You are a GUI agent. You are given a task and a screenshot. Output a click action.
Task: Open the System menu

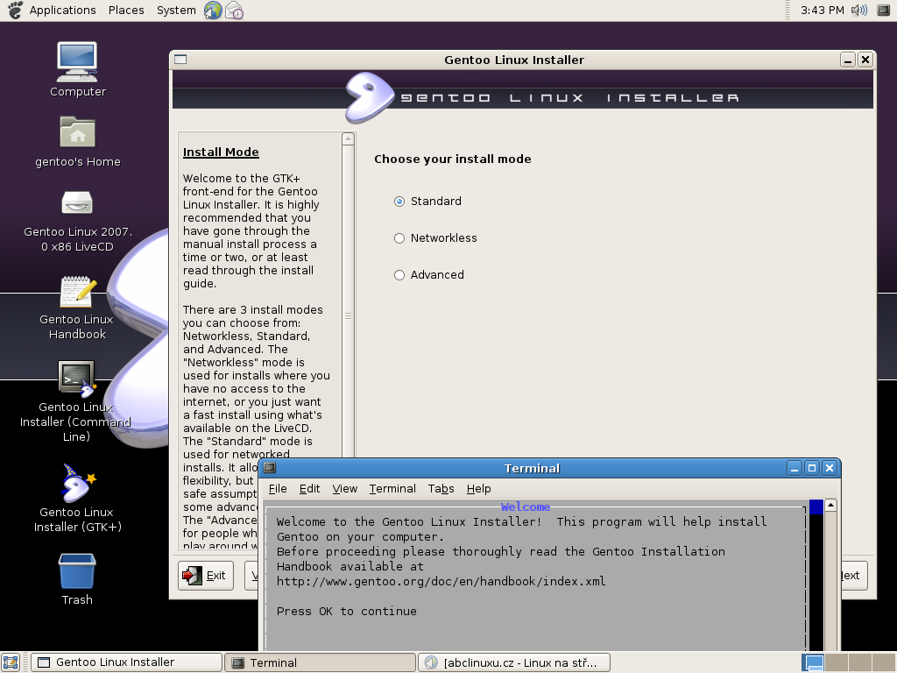(x=176, y=11)
